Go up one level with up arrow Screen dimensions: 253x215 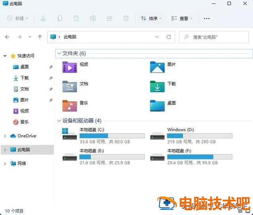coord(40,37)
